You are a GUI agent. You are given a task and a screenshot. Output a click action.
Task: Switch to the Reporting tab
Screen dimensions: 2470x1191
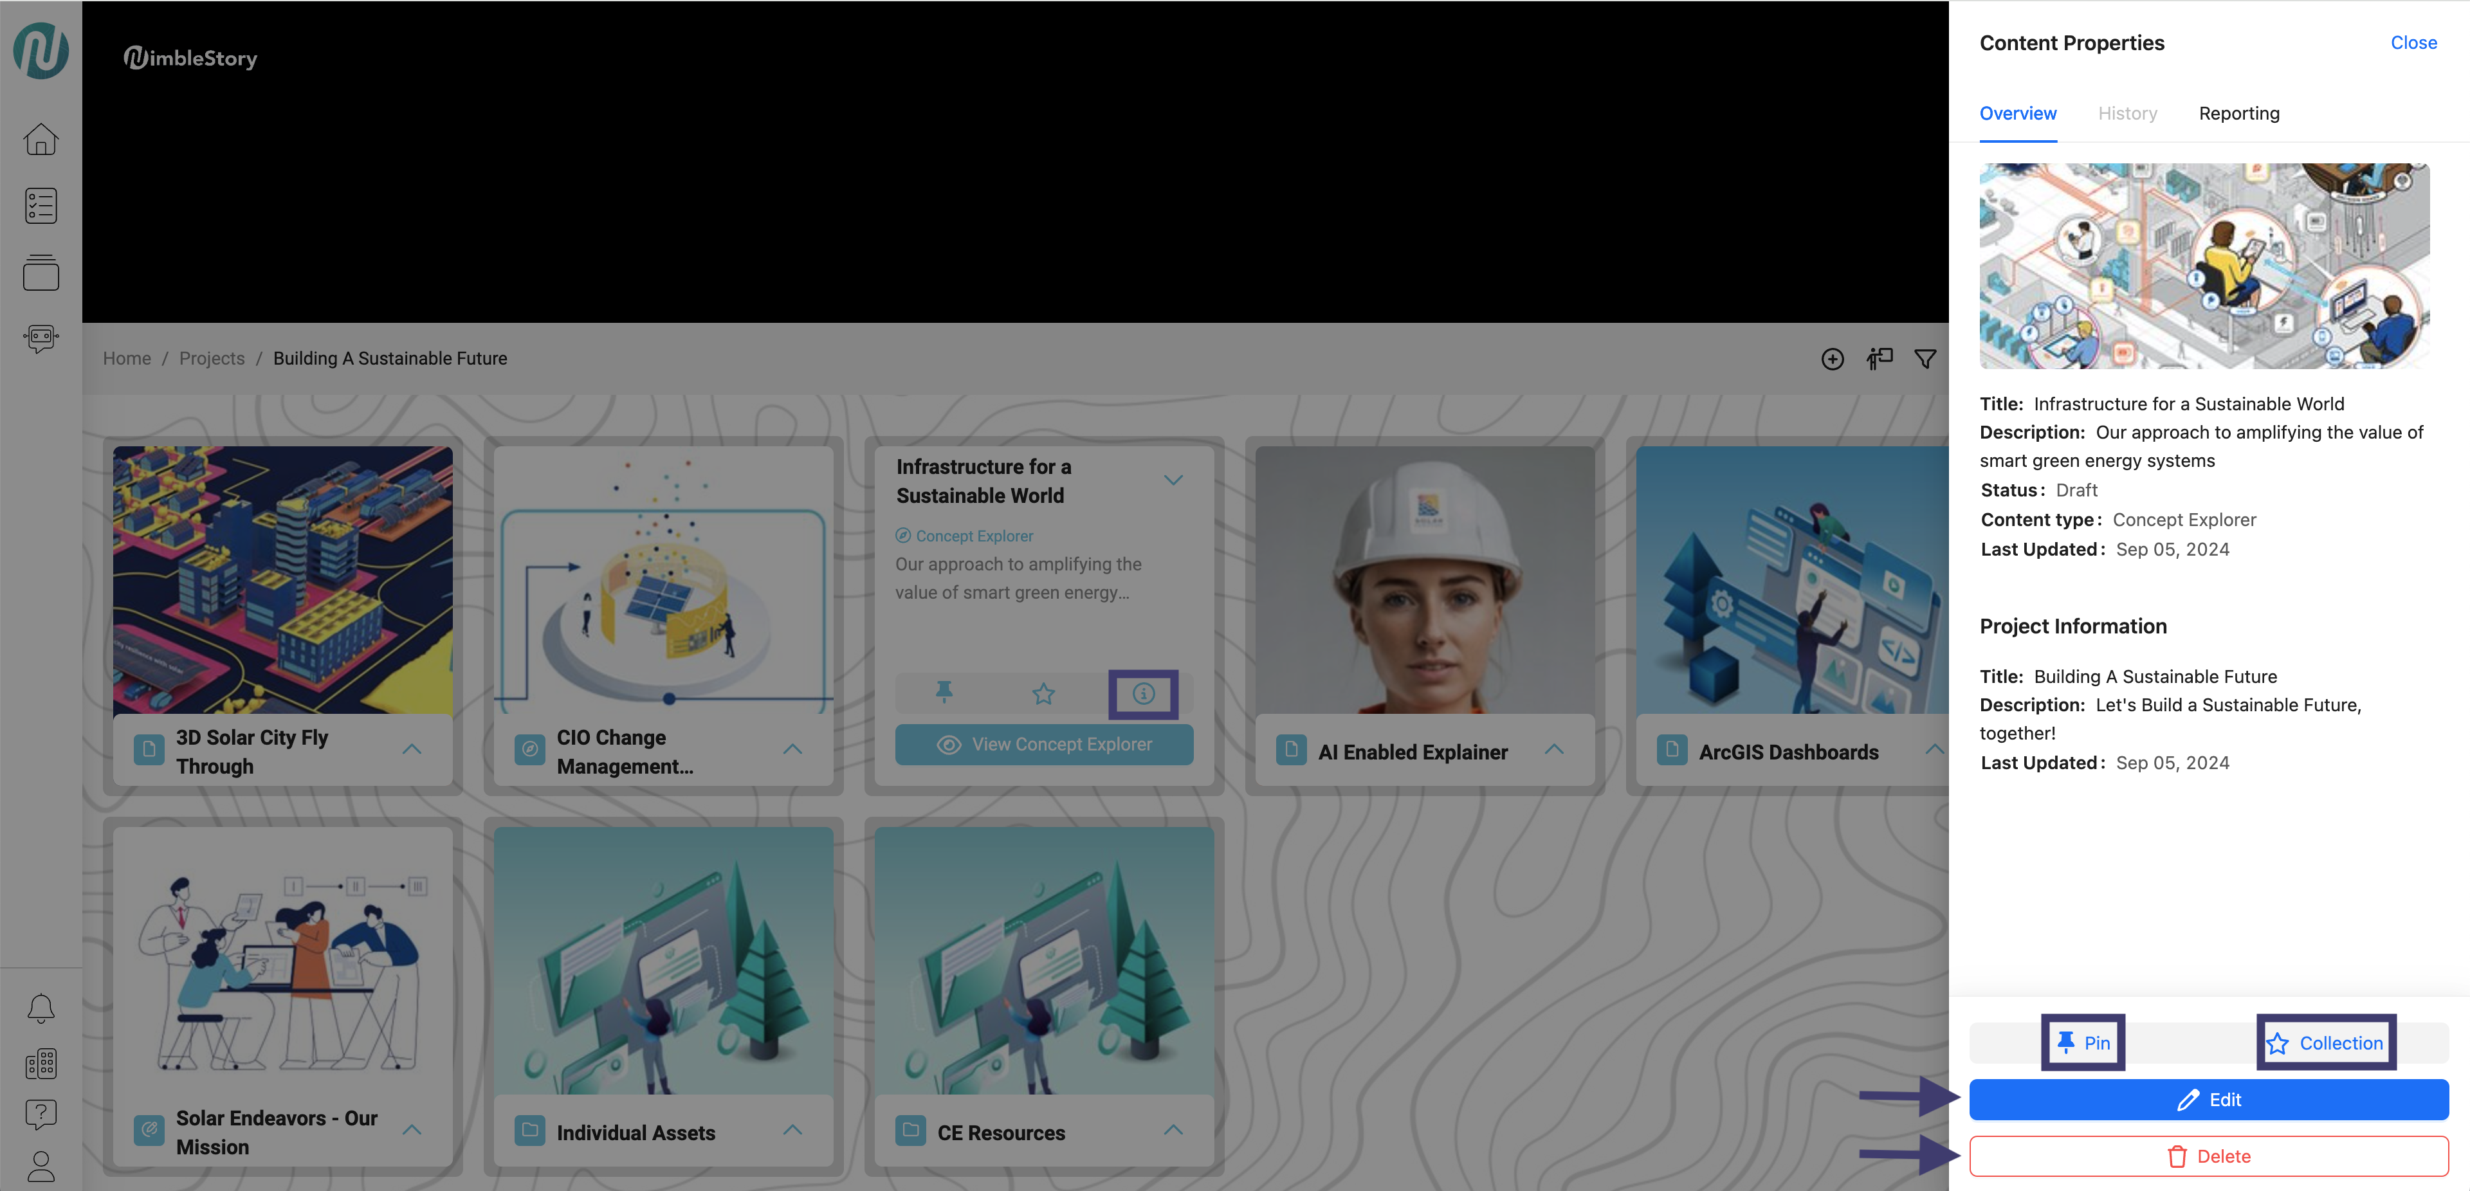point(2240,113)
